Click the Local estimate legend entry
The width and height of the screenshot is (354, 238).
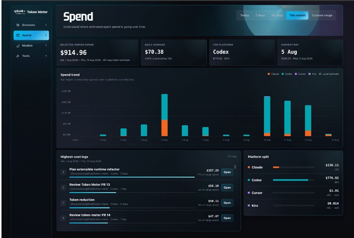coord(329,74)
